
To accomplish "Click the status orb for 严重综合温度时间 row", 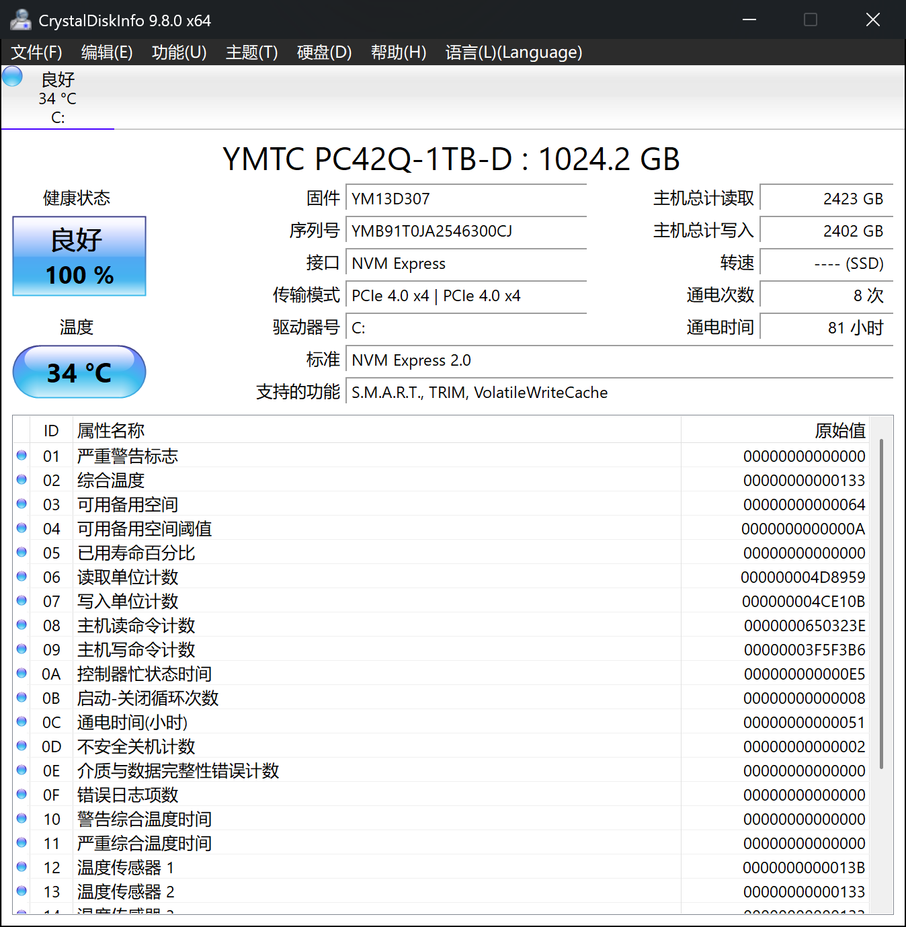I will pyautogui.click(x=22, y=842).
